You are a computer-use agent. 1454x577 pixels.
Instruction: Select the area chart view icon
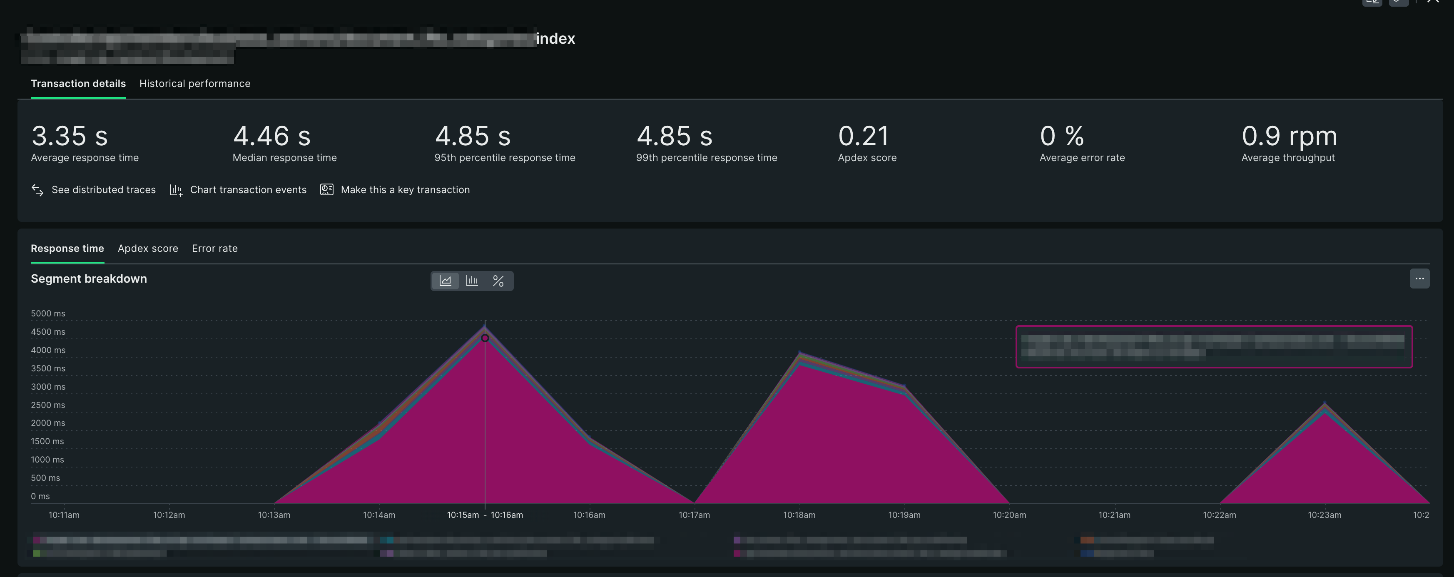446,281
